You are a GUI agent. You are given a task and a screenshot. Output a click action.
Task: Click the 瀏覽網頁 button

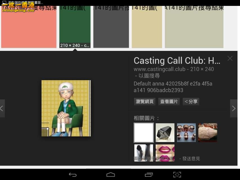[145, 102]
